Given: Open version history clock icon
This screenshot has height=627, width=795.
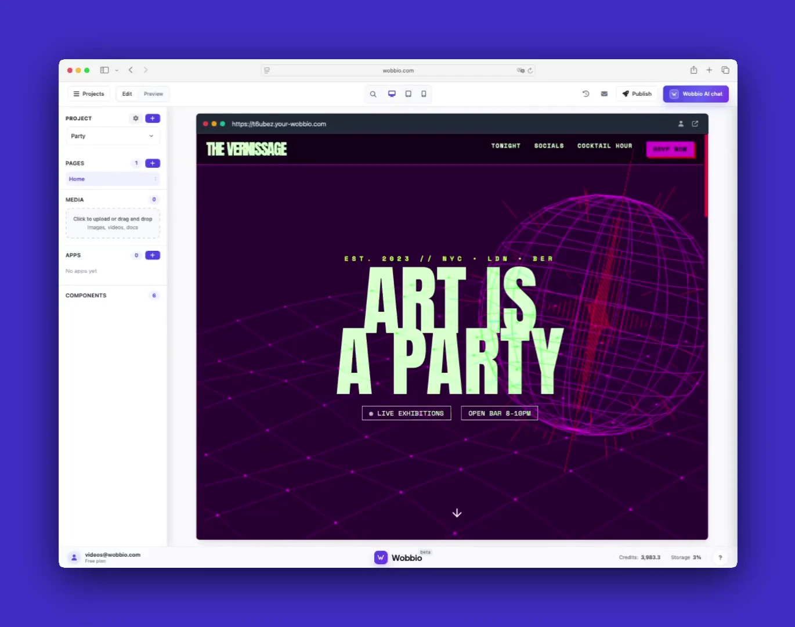Looking at the screenshot, I should 586,93.
